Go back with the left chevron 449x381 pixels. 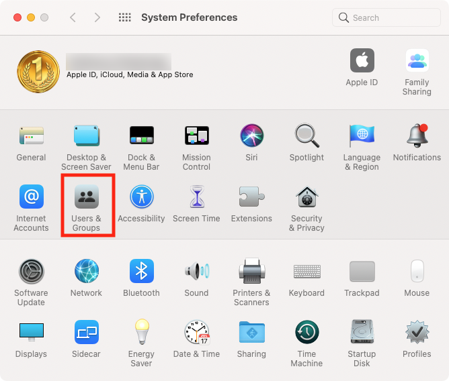tap(73, 17)
